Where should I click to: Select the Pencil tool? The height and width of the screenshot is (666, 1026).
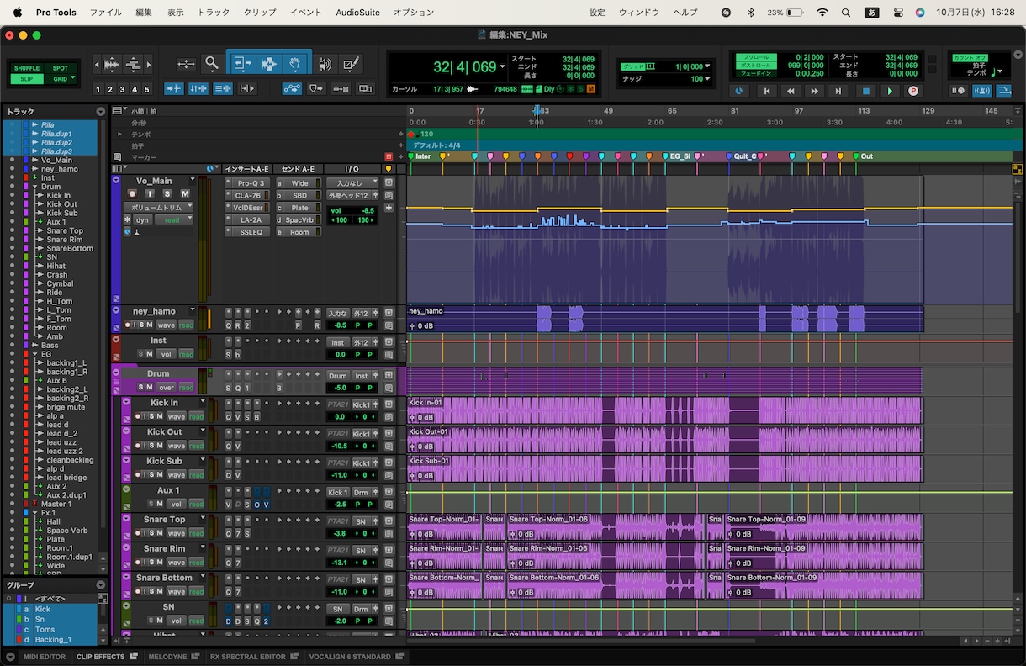[352, 64]
